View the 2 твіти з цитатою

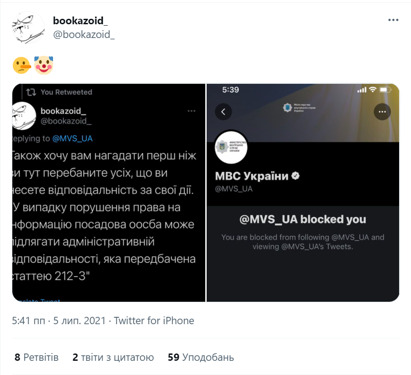click(x=113, y=357)
